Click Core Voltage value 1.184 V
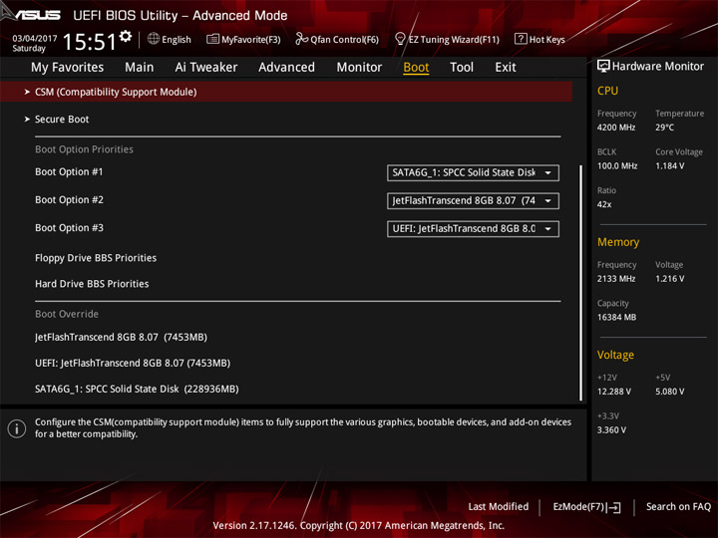This screenshot has height=538, width=718. coord(670,166)
